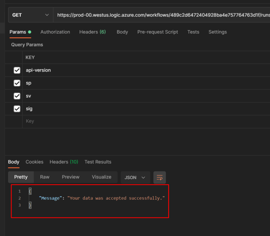
Task: Open the response Headers (10) tab
Action: click(64, 162)
